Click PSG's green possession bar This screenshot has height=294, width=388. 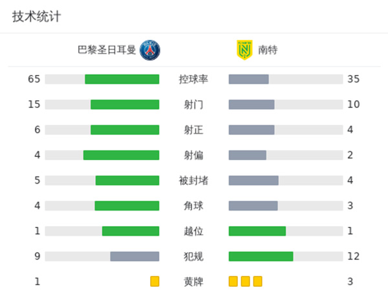[x=122, y=79]
